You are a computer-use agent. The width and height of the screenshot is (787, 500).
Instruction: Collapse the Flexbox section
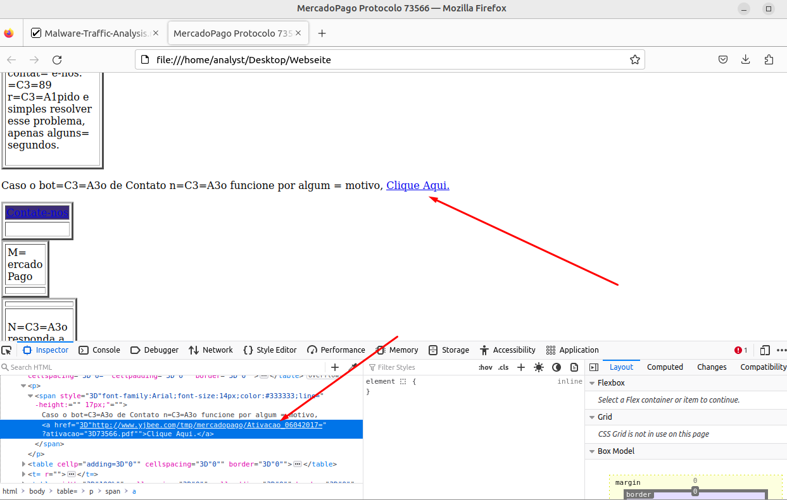[x=592, y=383]
